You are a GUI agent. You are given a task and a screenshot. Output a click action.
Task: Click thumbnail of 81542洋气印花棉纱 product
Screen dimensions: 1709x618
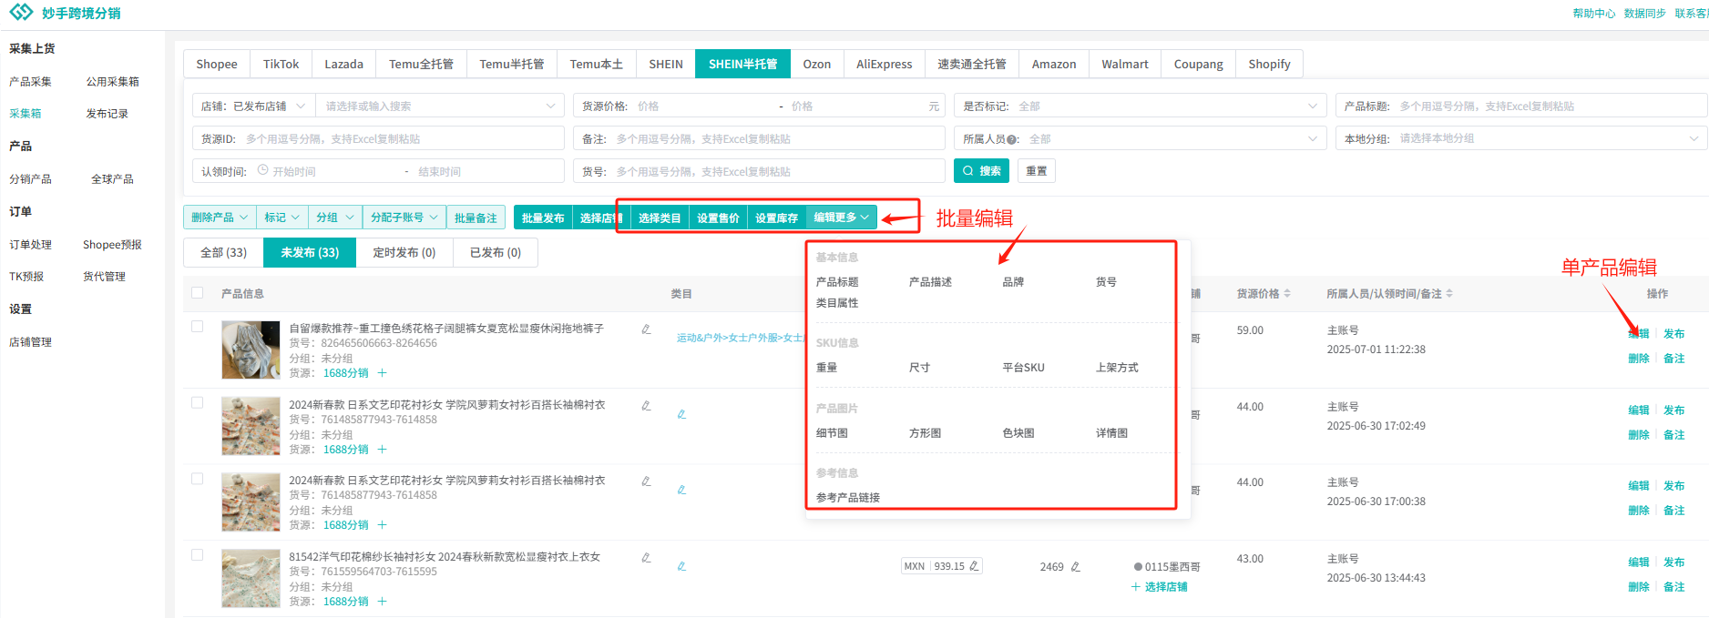coord(251,578)
